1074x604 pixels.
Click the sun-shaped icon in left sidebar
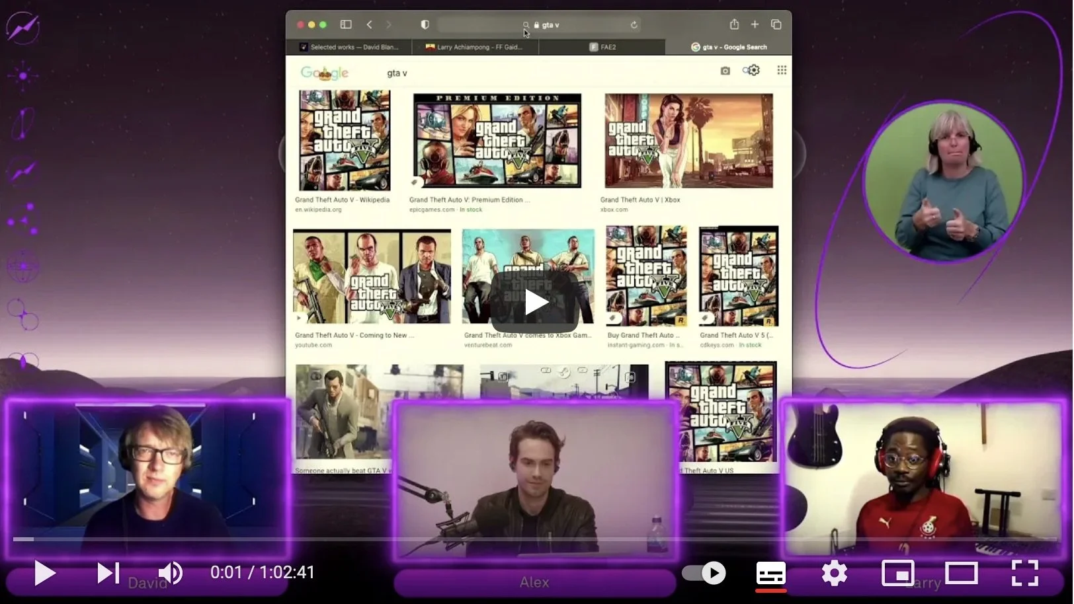23,76
